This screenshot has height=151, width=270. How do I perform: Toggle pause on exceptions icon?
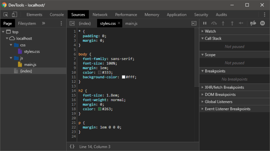(262, 23)
